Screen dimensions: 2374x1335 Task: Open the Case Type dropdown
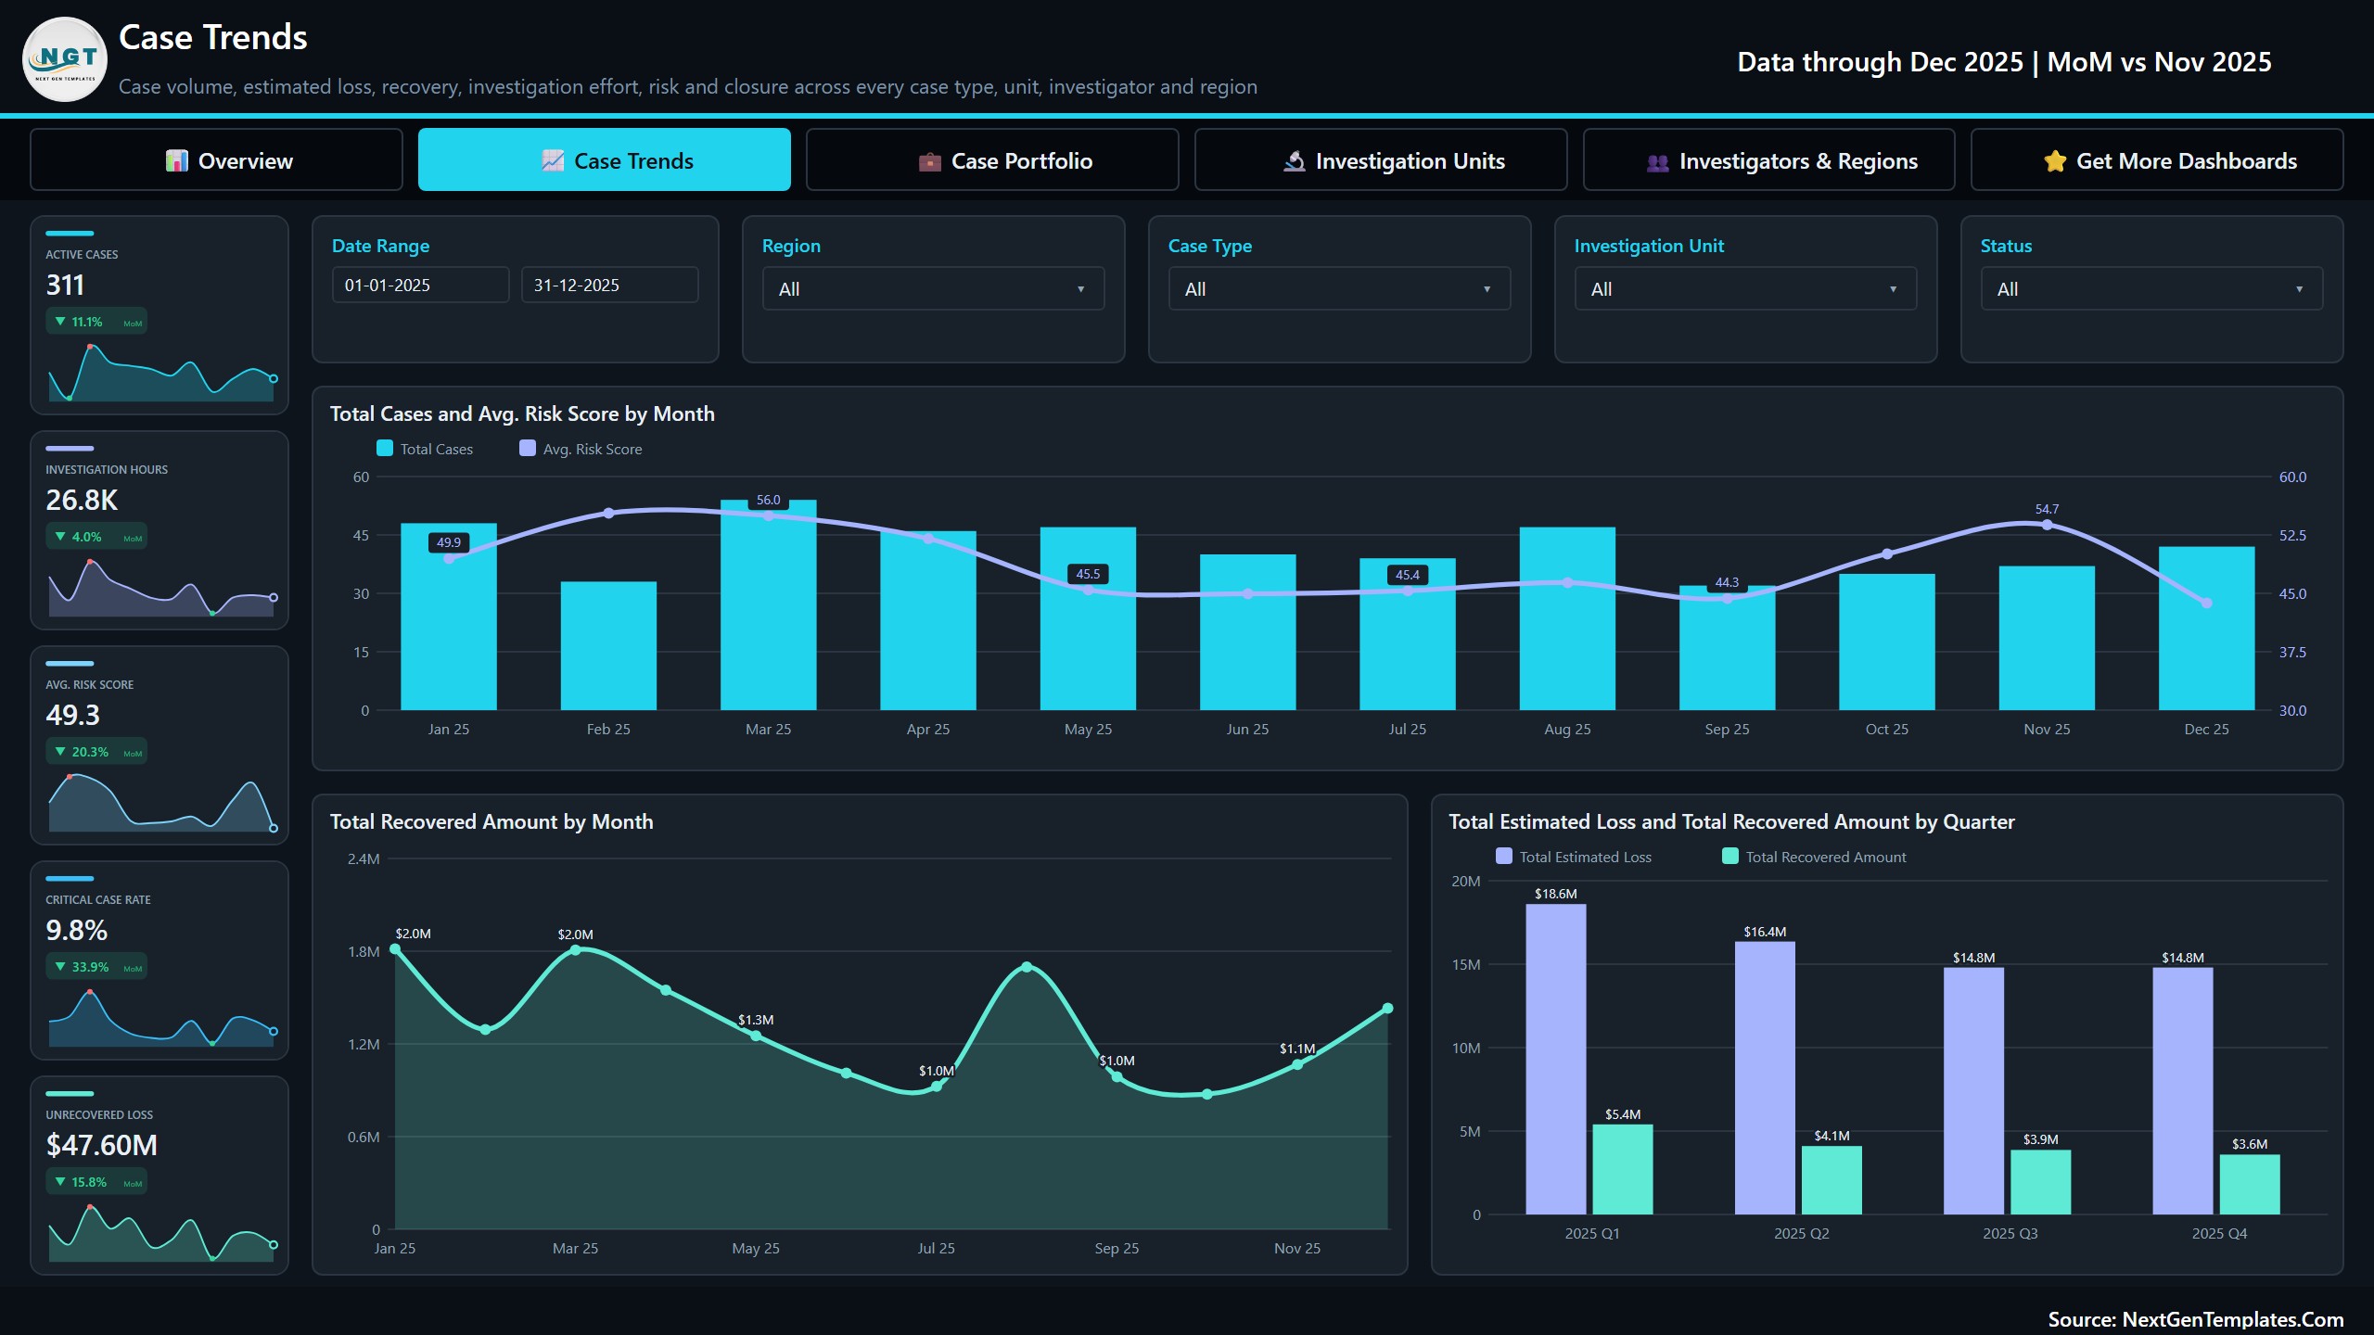1340,288
